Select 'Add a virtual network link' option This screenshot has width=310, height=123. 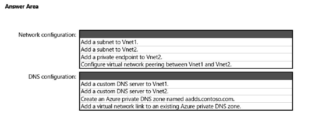(x=186, y=106)
